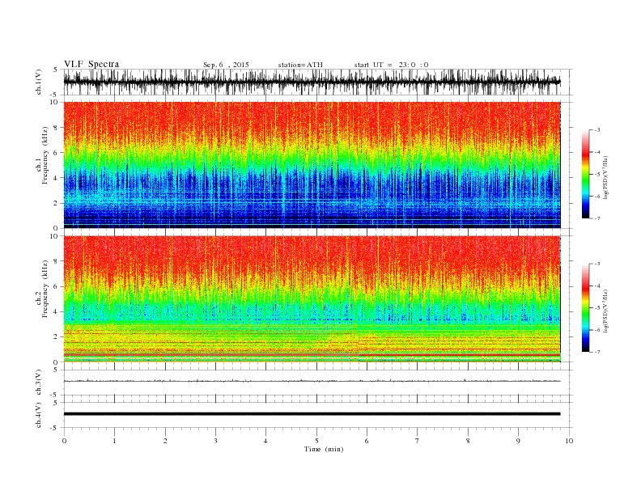Select the "start UT = 23:0 :0" text
Image resolution: width=641 pixels, height=495 pixels.
click(391, 65)
